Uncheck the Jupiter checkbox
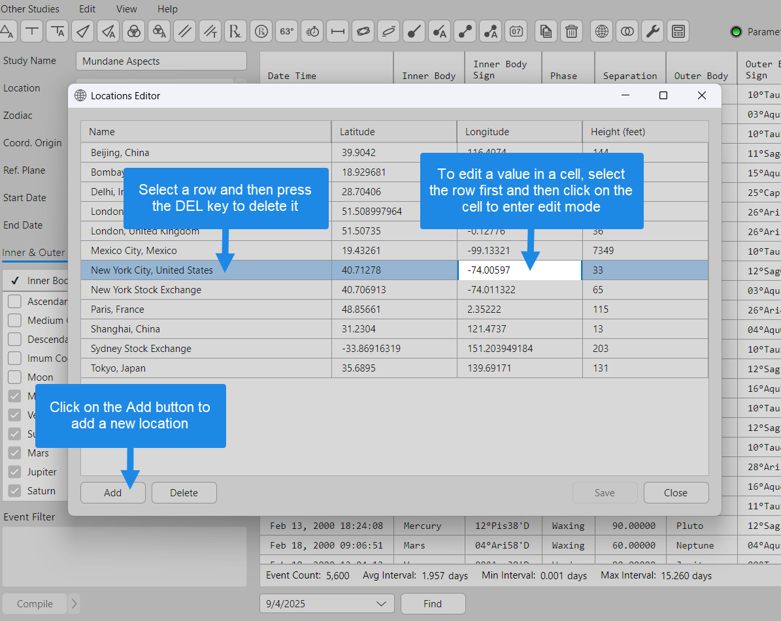This screenshot has width=781, height=621. [14, 472]
